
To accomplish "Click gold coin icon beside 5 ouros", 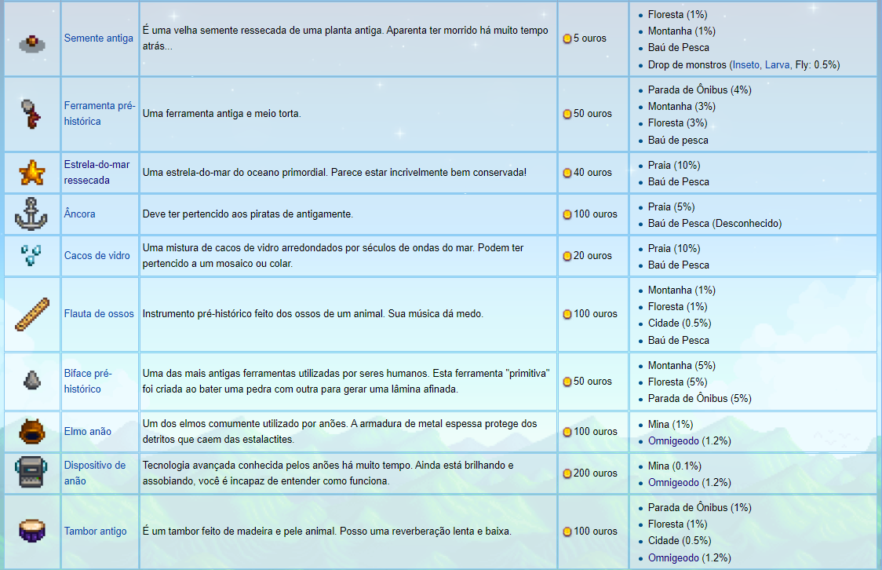I will point(567,38).
